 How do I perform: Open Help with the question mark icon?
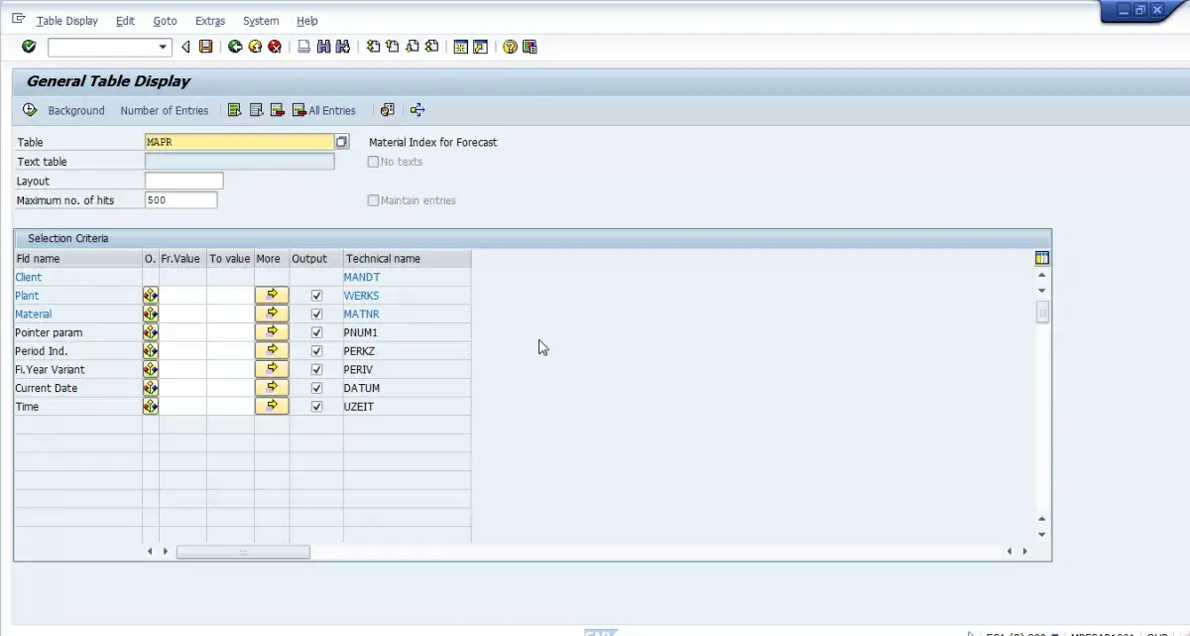pos(510,47)
